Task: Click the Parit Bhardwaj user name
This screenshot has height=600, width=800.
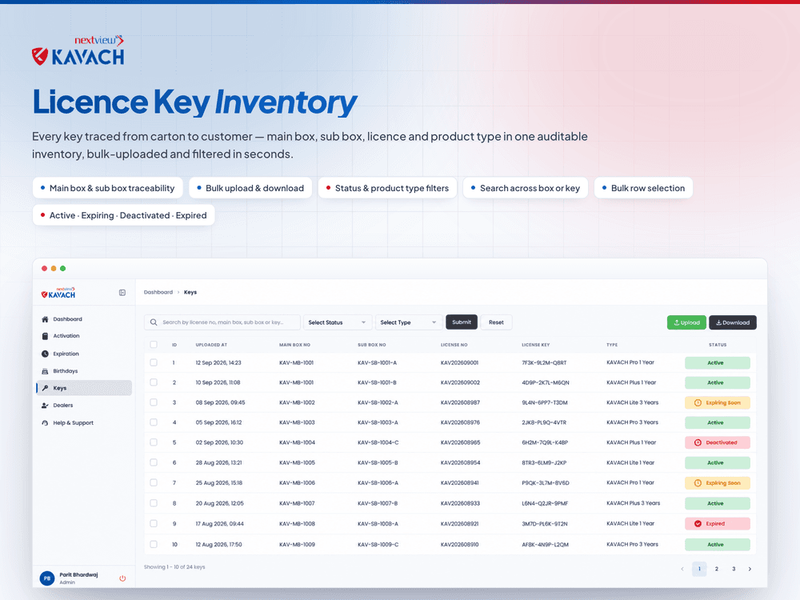Action: point(78,575)
